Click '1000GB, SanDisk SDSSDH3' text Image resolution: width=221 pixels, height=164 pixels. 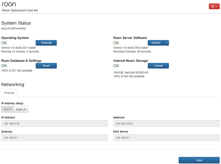coord(131,72)
